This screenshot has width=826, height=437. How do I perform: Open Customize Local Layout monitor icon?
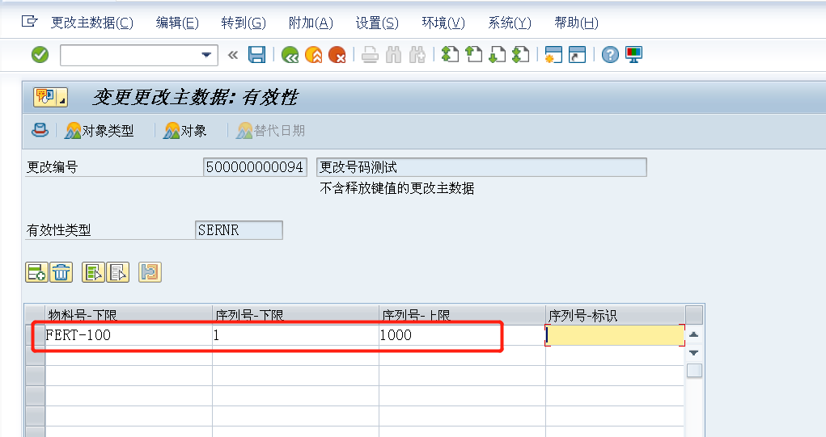(633, 55)
